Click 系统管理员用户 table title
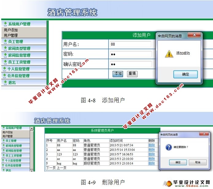 coord(102,131)
